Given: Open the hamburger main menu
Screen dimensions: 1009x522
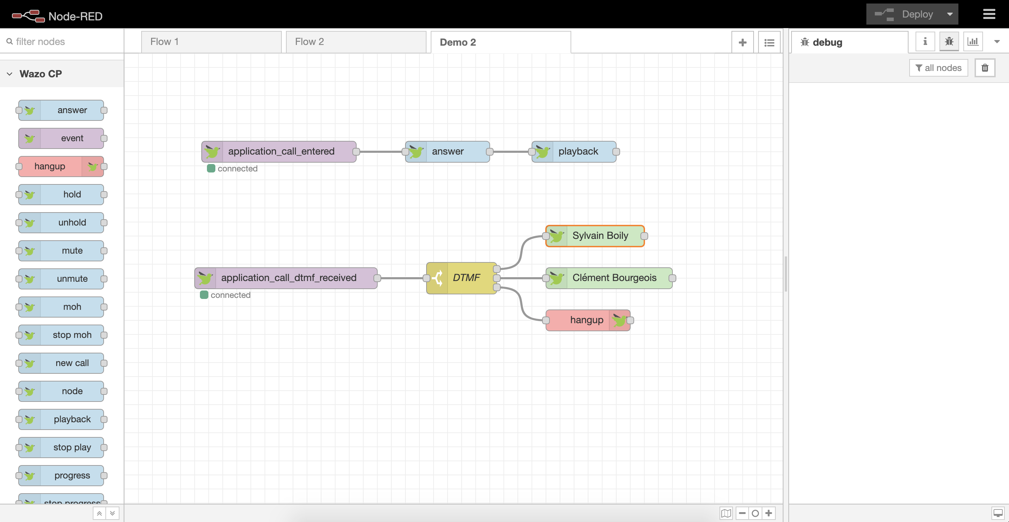Looking at the screenshot, I should pos(989,14).
